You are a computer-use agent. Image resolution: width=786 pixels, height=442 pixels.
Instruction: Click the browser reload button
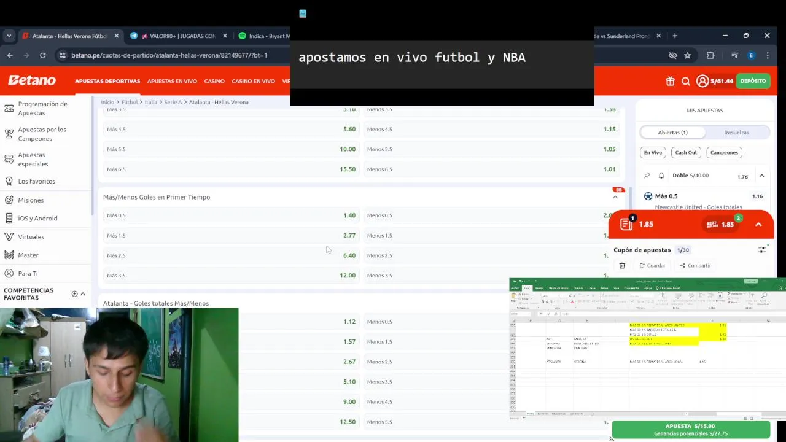(42, 55)
